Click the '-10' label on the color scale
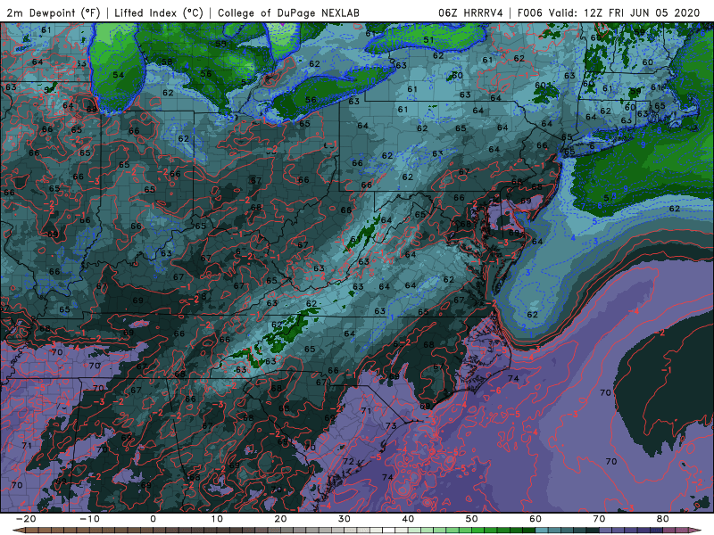Screen dimensions: 714x535 pyautogui.click(x=89, y=519)
